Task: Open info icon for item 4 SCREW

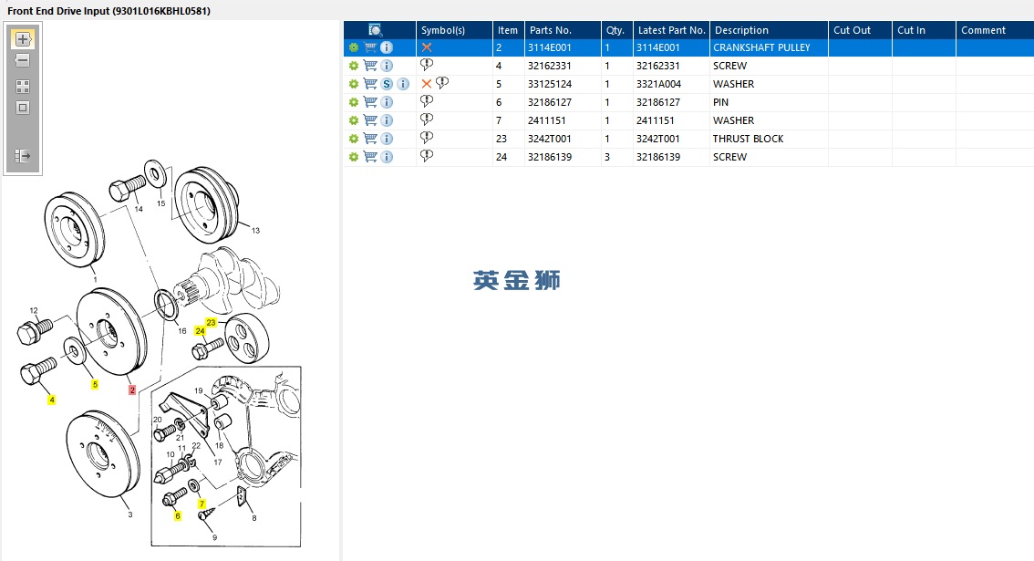Action: pos(387,66)
